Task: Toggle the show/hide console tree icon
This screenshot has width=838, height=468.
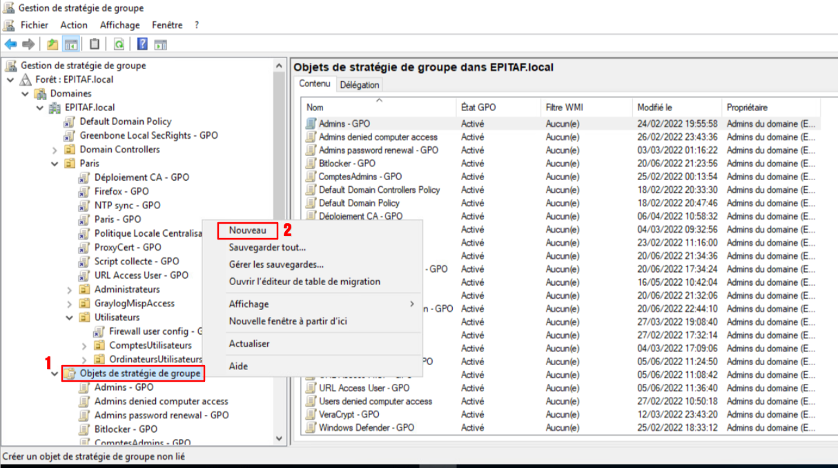Action: click(70, 44)
